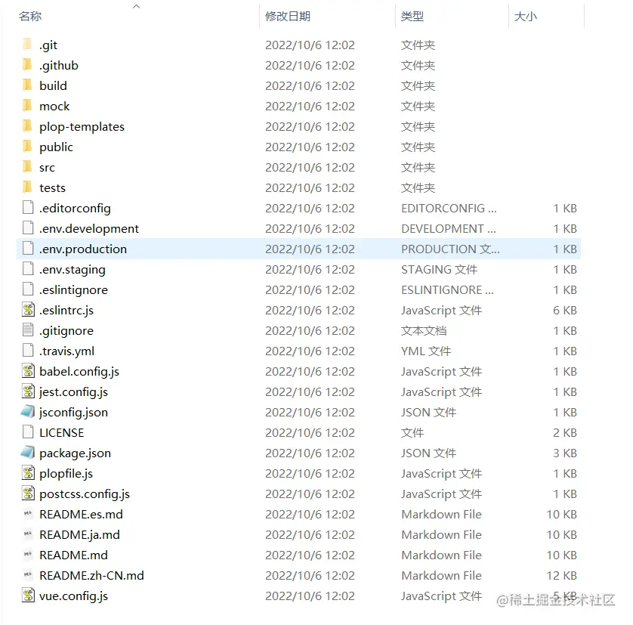The width and height of the screenshot is (633, 625).
Task: Select the babel.config.js file name
Action: click(79, 371)
